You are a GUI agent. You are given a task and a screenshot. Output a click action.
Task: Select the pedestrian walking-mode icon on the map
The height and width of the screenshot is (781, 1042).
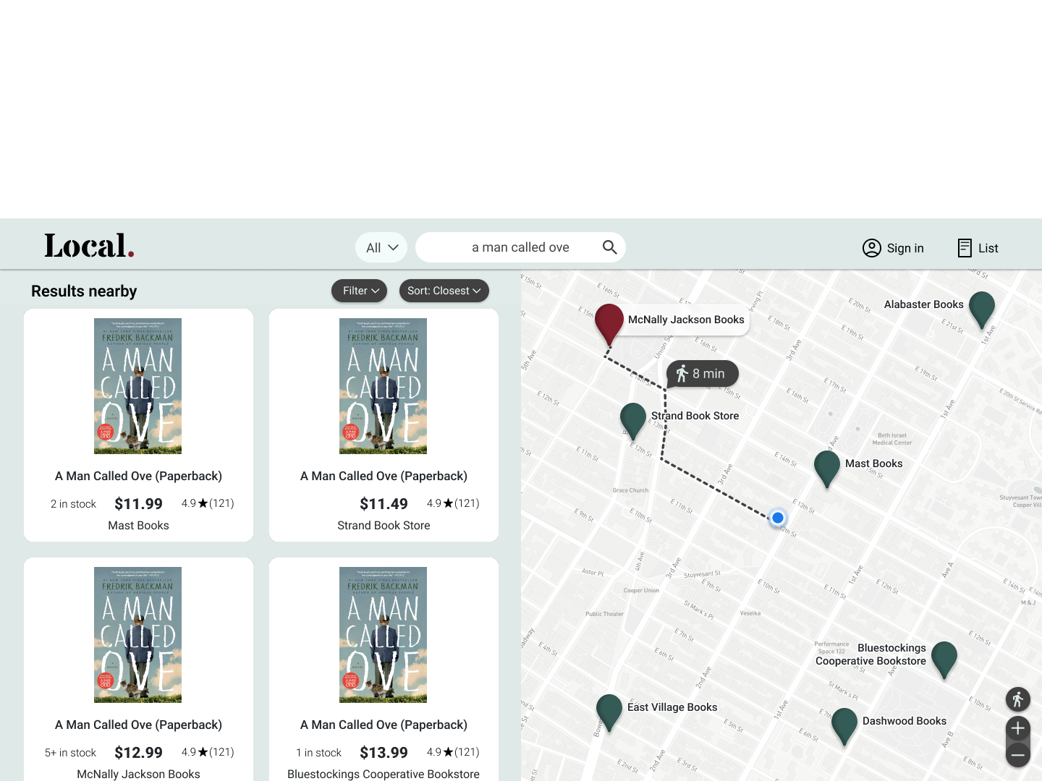(1017, 699)
